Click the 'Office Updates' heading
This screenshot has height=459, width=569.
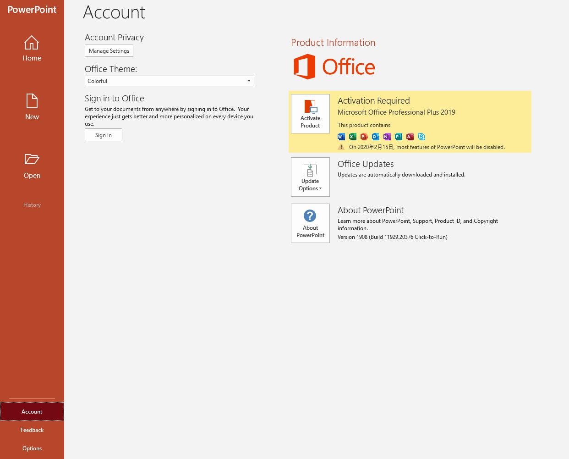click(366, 164)
